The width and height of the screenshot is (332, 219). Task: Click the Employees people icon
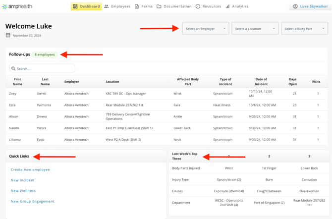(x=107, y=6)
